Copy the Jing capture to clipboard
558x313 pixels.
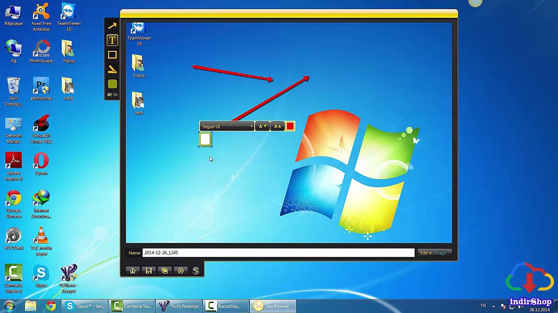(164, 271)
